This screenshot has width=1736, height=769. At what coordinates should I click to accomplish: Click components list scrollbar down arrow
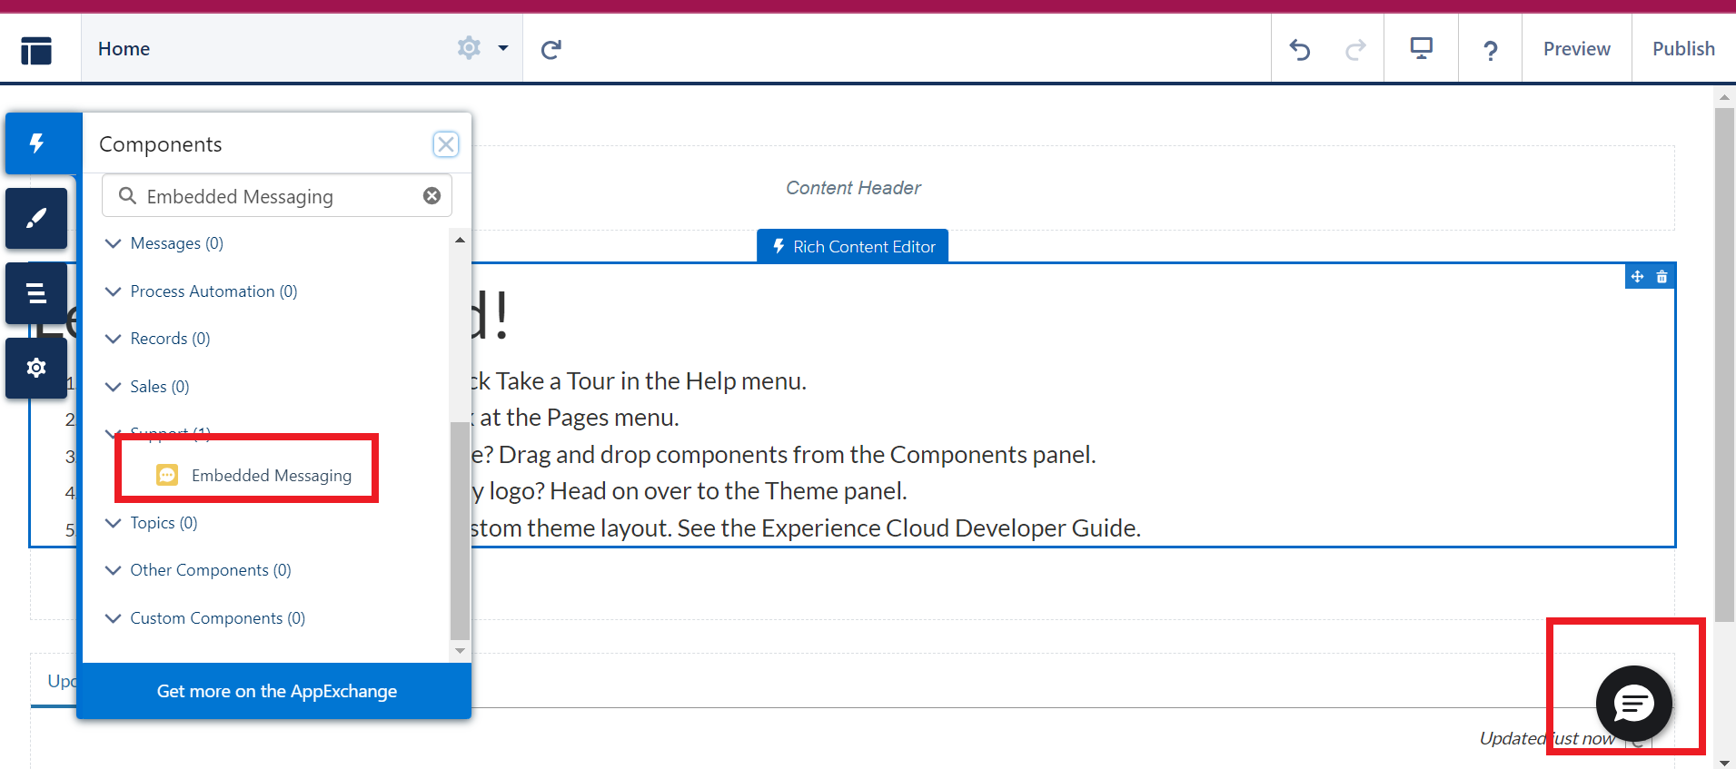click(x=460, y=650)
